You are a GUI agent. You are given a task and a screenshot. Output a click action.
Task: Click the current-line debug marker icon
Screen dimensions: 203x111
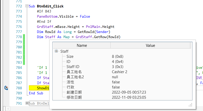(x=6, y=88)
